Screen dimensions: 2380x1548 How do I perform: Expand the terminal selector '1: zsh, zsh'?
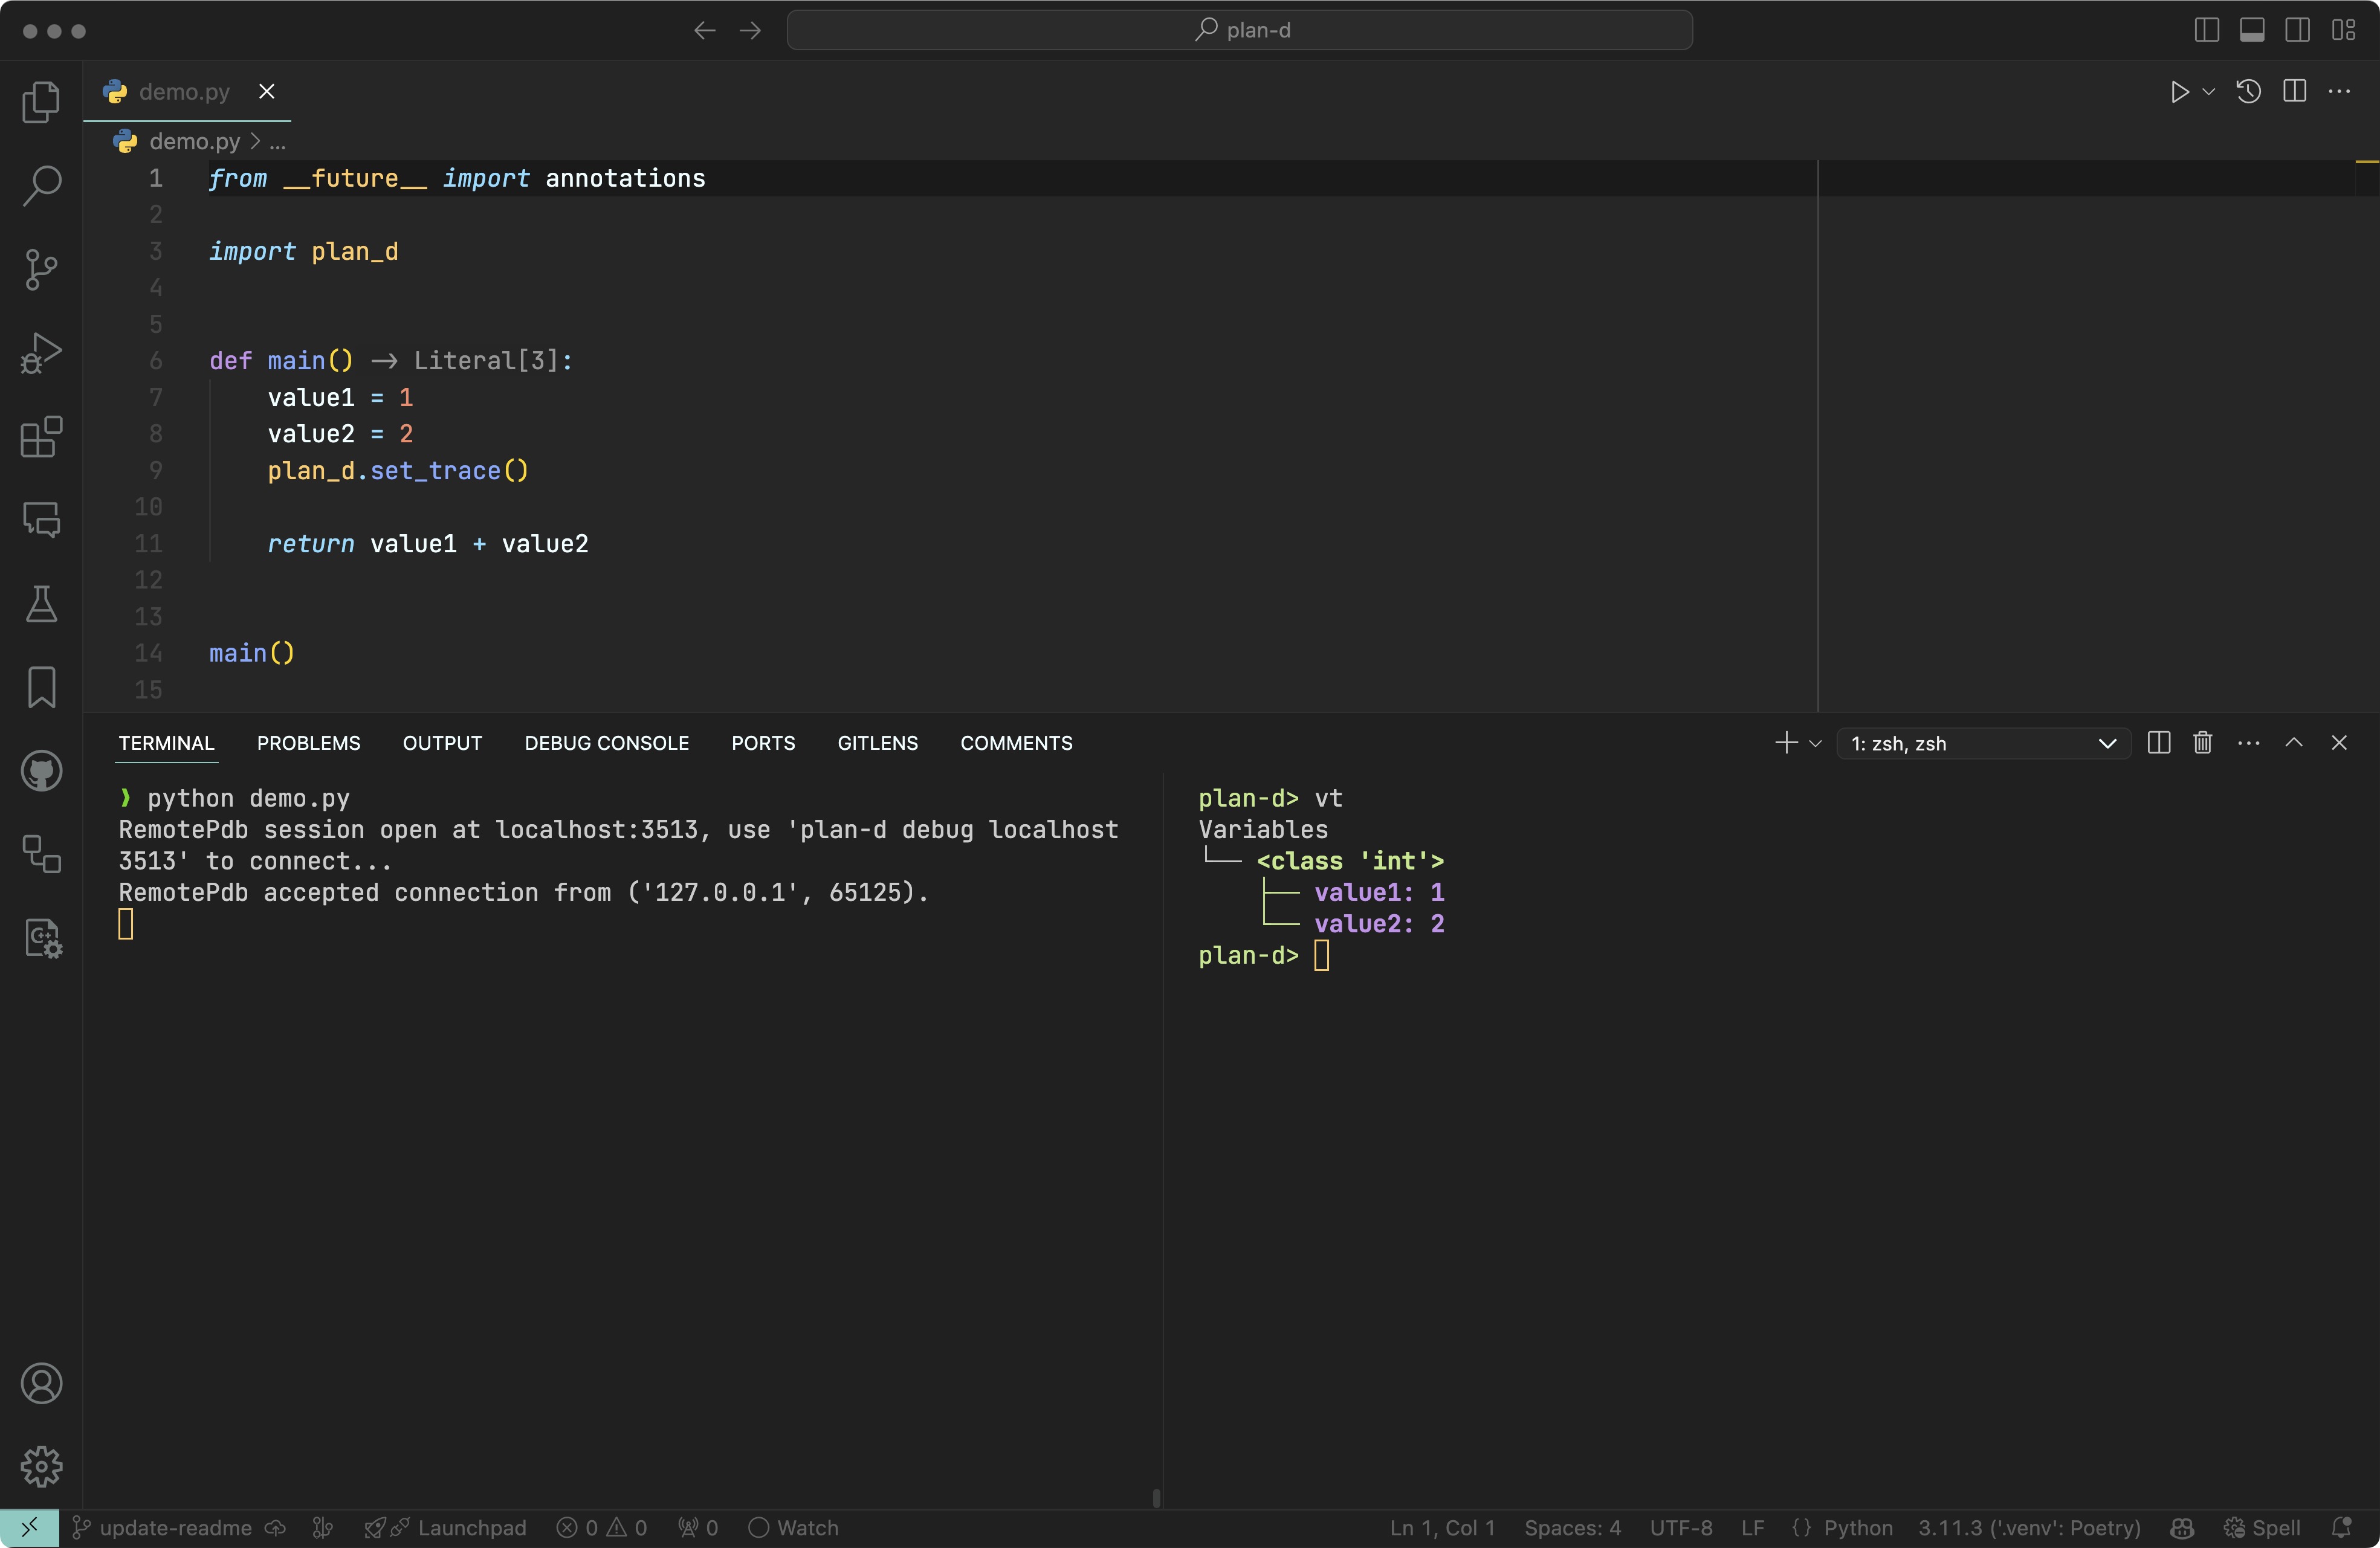[1983, 743]
